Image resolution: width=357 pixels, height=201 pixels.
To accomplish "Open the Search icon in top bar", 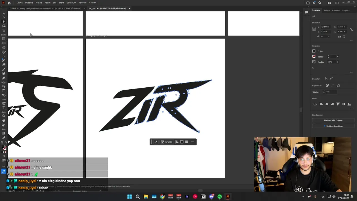I will click(x=320, y=3).
